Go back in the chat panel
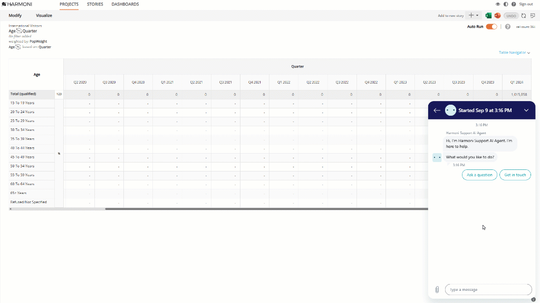The image size is (540, 303). pos(437,110)
